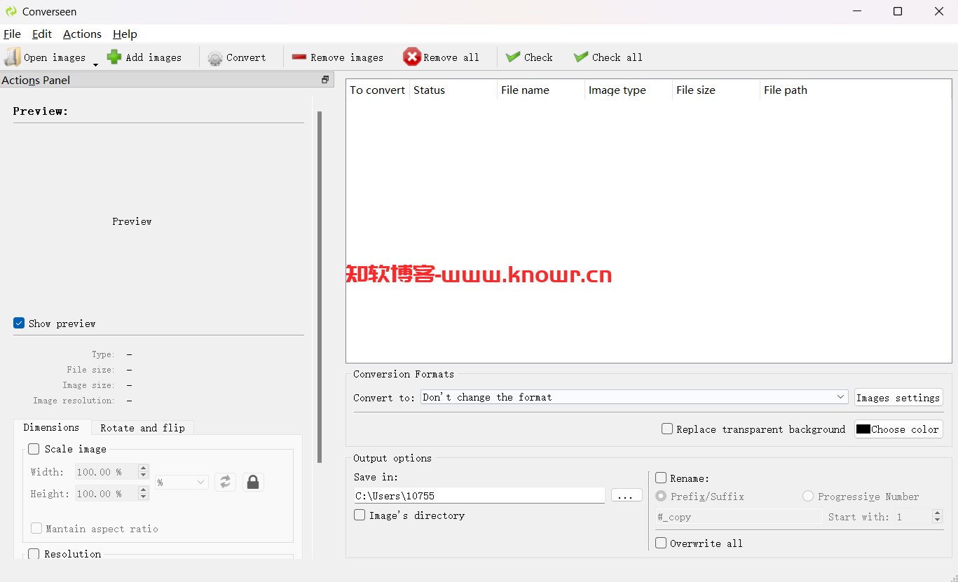Click the Open images toolbar icon
958x582 pixels.
pos(13,57)
